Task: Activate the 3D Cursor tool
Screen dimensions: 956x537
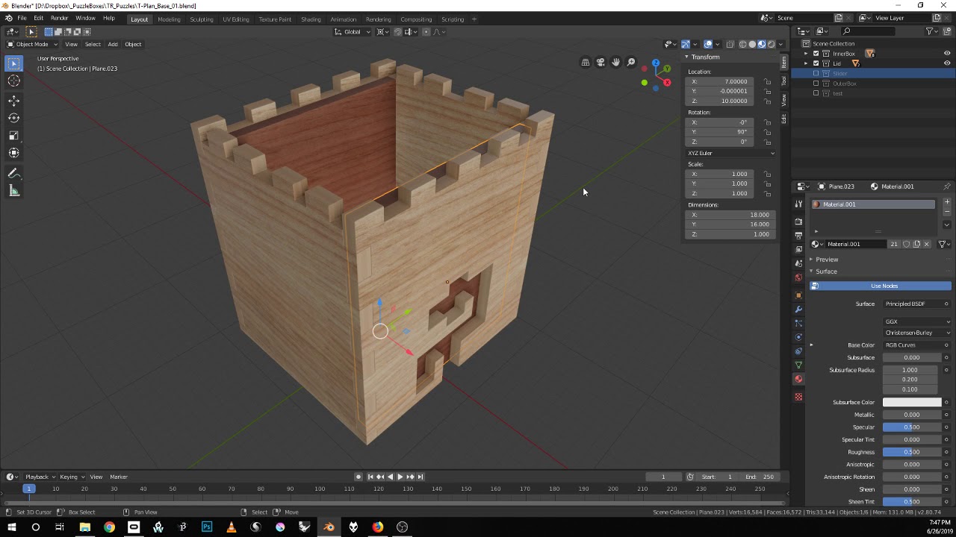Action: (13, 81)
